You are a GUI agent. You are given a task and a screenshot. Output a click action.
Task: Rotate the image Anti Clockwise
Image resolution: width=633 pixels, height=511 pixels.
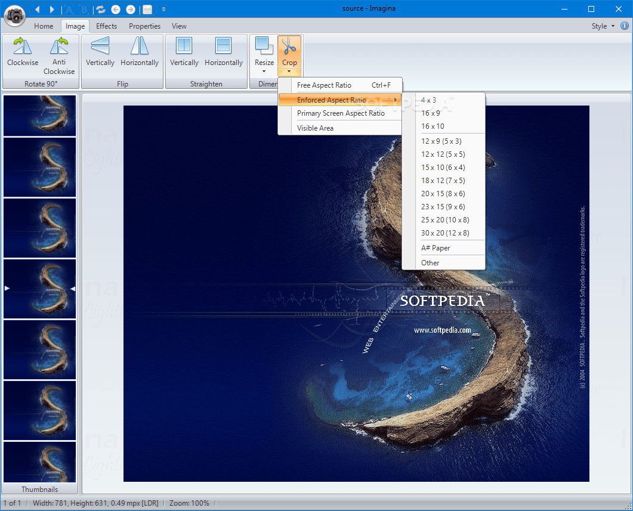pyautogui.click(x=59, y=55)
